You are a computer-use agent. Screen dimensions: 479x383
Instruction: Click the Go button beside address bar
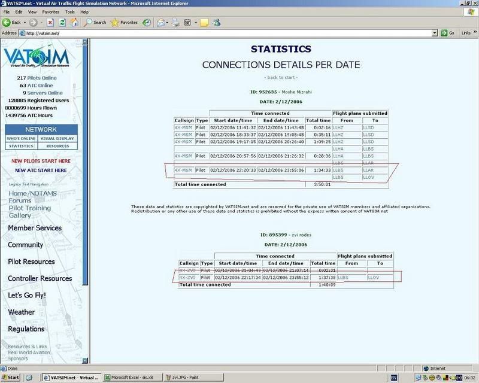(x=448, y=33)
